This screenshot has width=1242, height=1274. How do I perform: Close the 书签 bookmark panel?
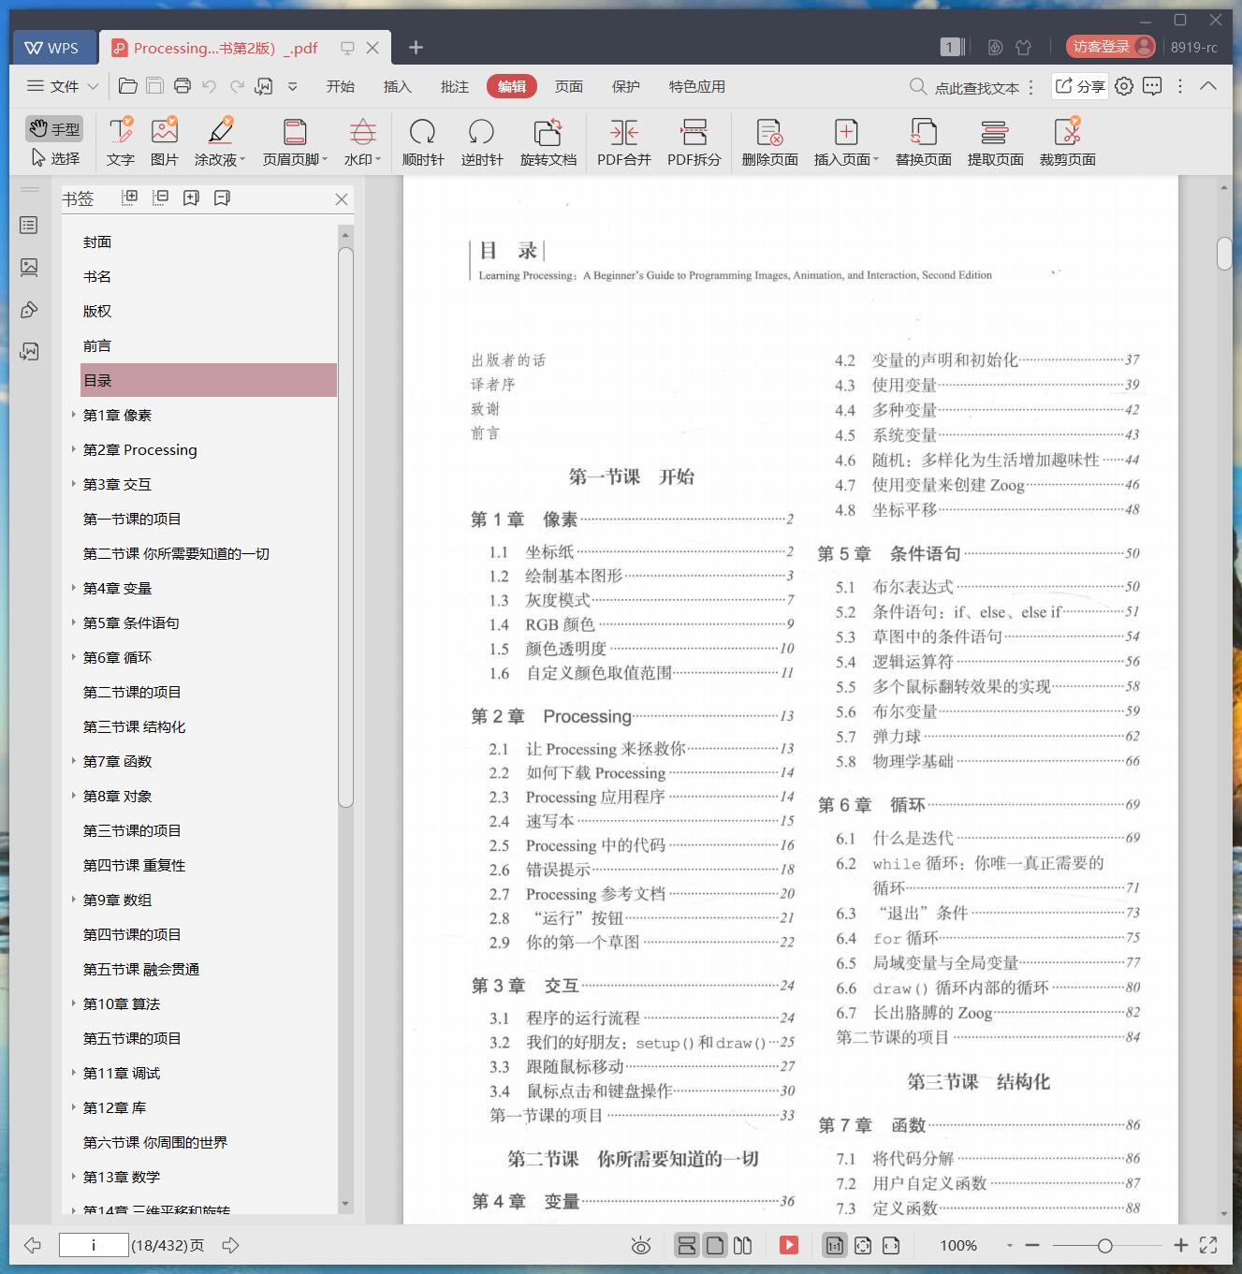[x=342, y=199]
